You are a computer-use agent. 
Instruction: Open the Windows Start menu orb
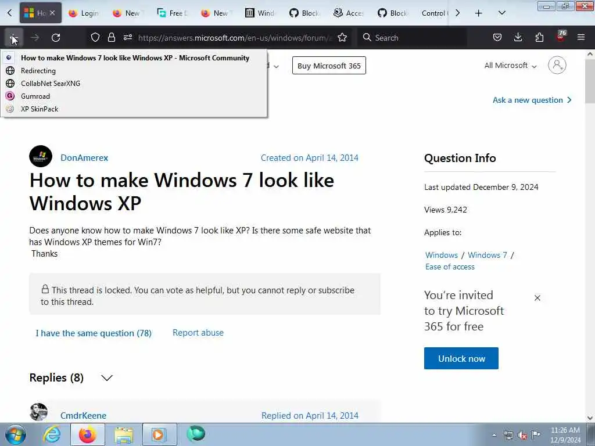click(x=15, y=434)
